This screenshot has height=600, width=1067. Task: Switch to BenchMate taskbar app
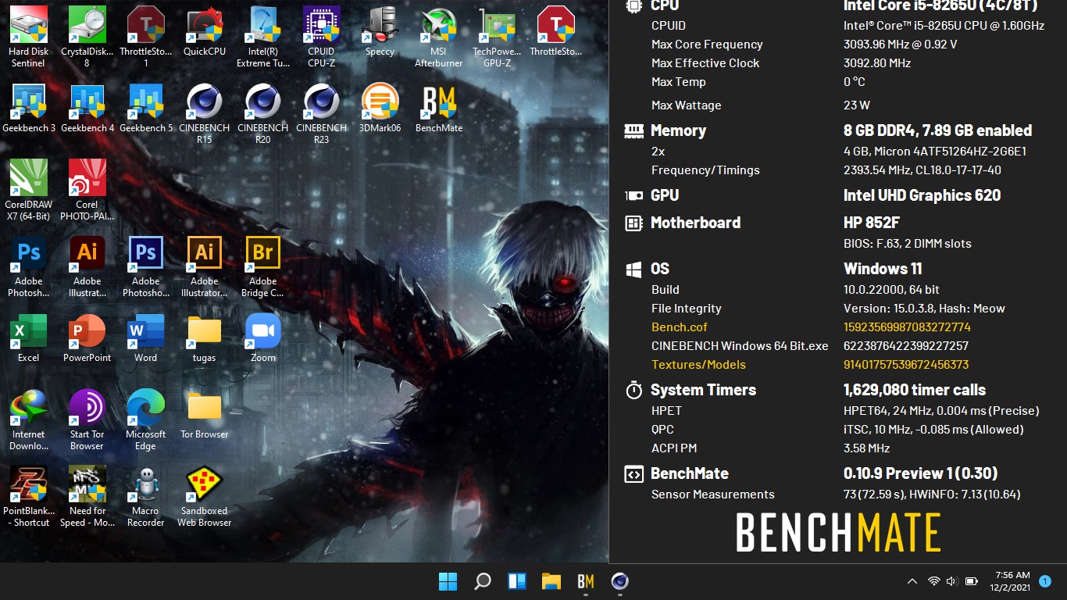586,581
